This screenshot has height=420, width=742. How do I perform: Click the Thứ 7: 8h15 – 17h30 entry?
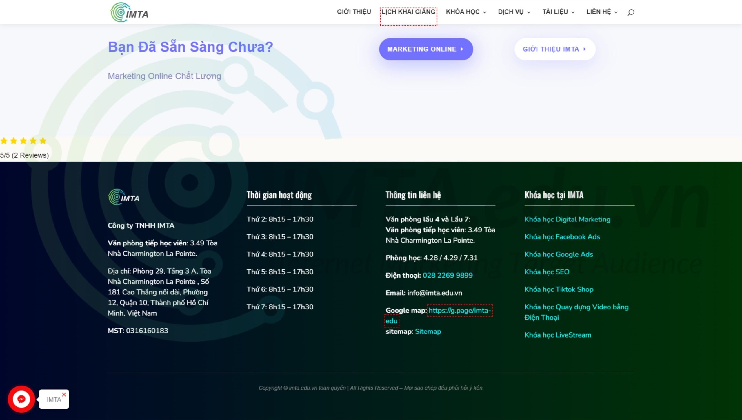coord(280,307)
